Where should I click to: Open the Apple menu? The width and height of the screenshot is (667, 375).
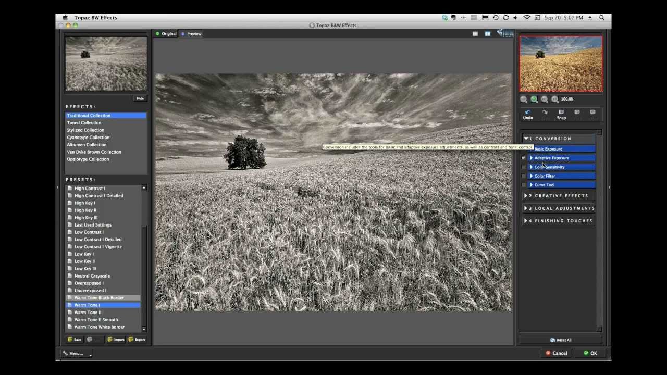tap(65, 18)
